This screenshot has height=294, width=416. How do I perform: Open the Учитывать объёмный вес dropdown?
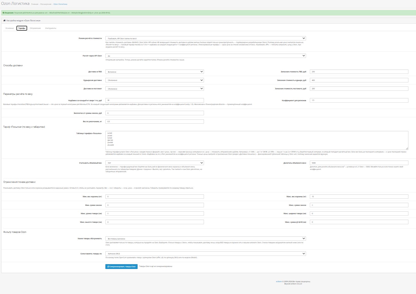point(155,163)
